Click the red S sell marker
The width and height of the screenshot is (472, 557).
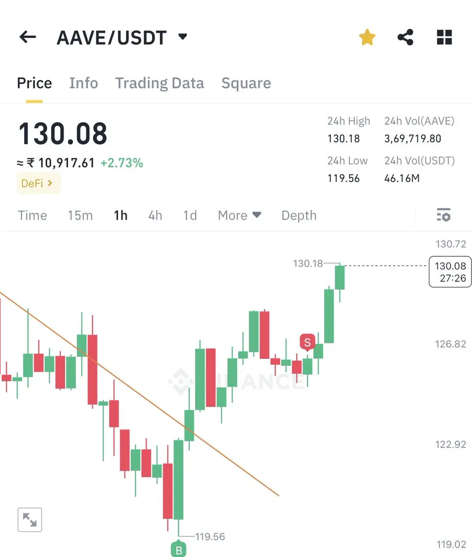(x=307, y=343)
